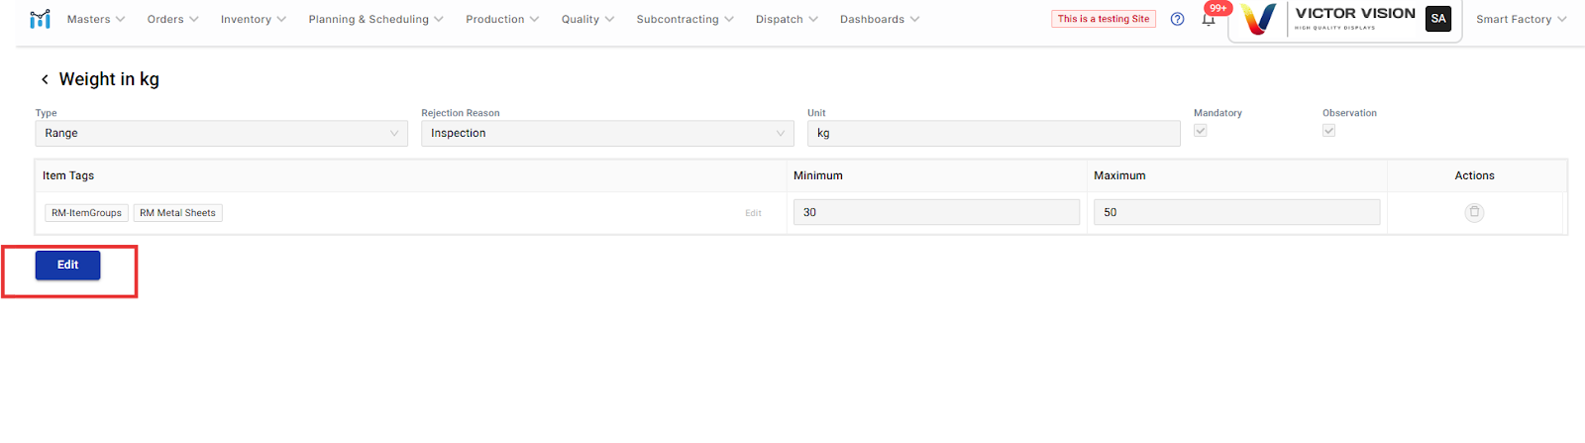Toggle the Observation checkbox
This screenshot has height=443, width=1585.
pos(1329,131)
